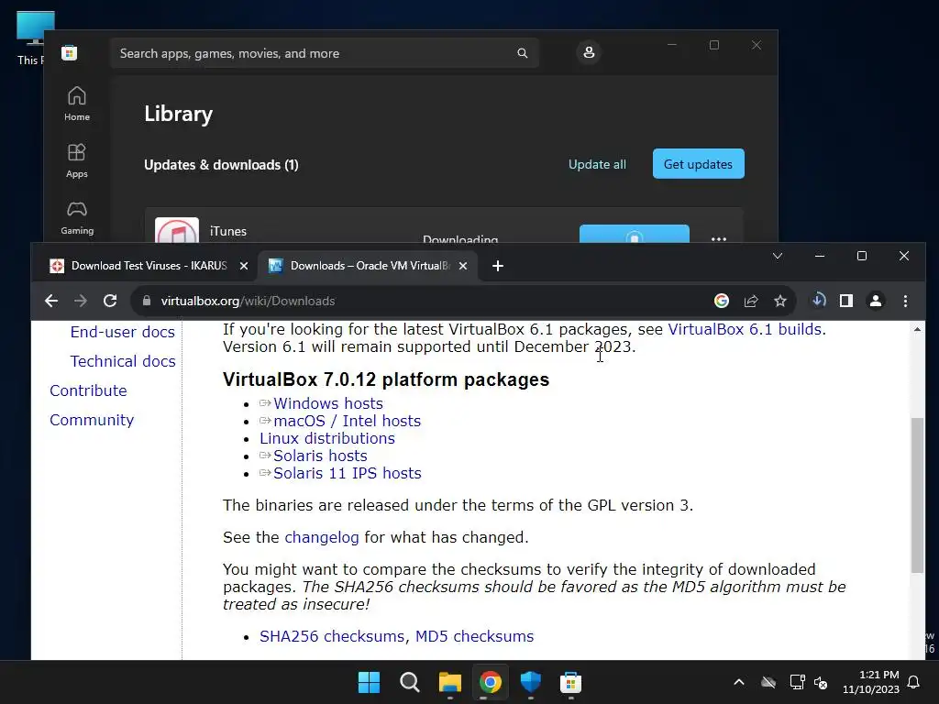Bookmark this page with star
The image size is (939, 704).
click(779, 301)
